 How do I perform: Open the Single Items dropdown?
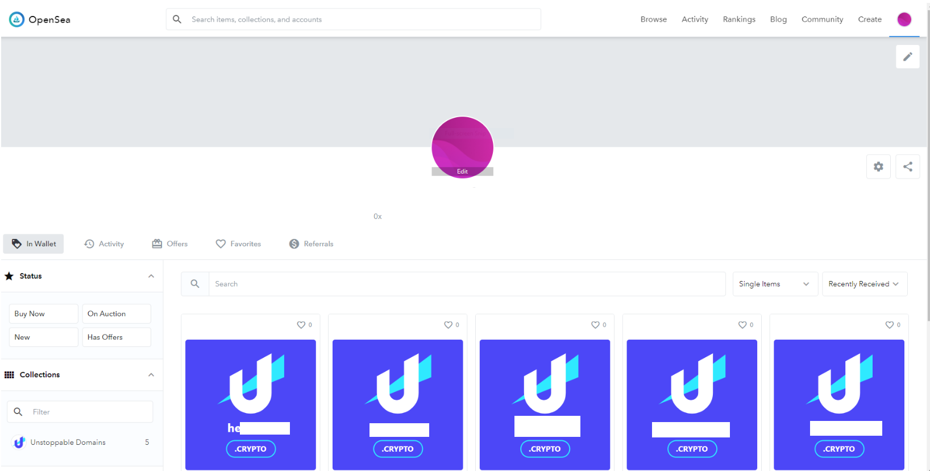click(774, 284)
